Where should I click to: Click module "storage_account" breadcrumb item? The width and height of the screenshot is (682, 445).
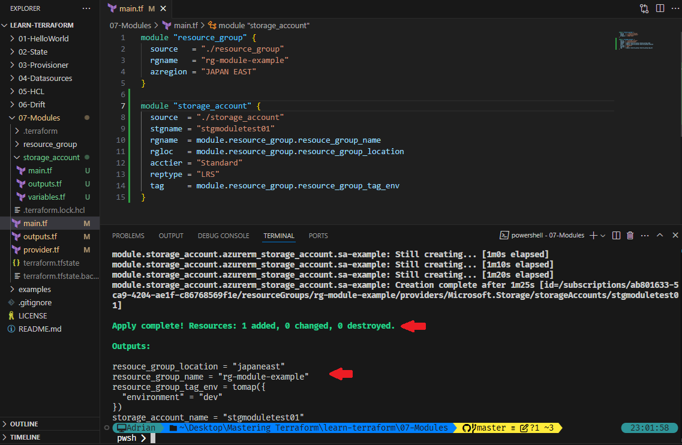pos(263,26)
